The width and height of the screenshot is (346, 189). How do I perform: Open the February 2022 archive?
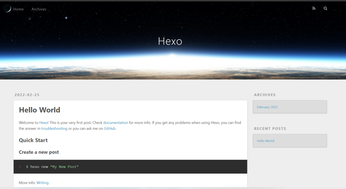(267, 107)
